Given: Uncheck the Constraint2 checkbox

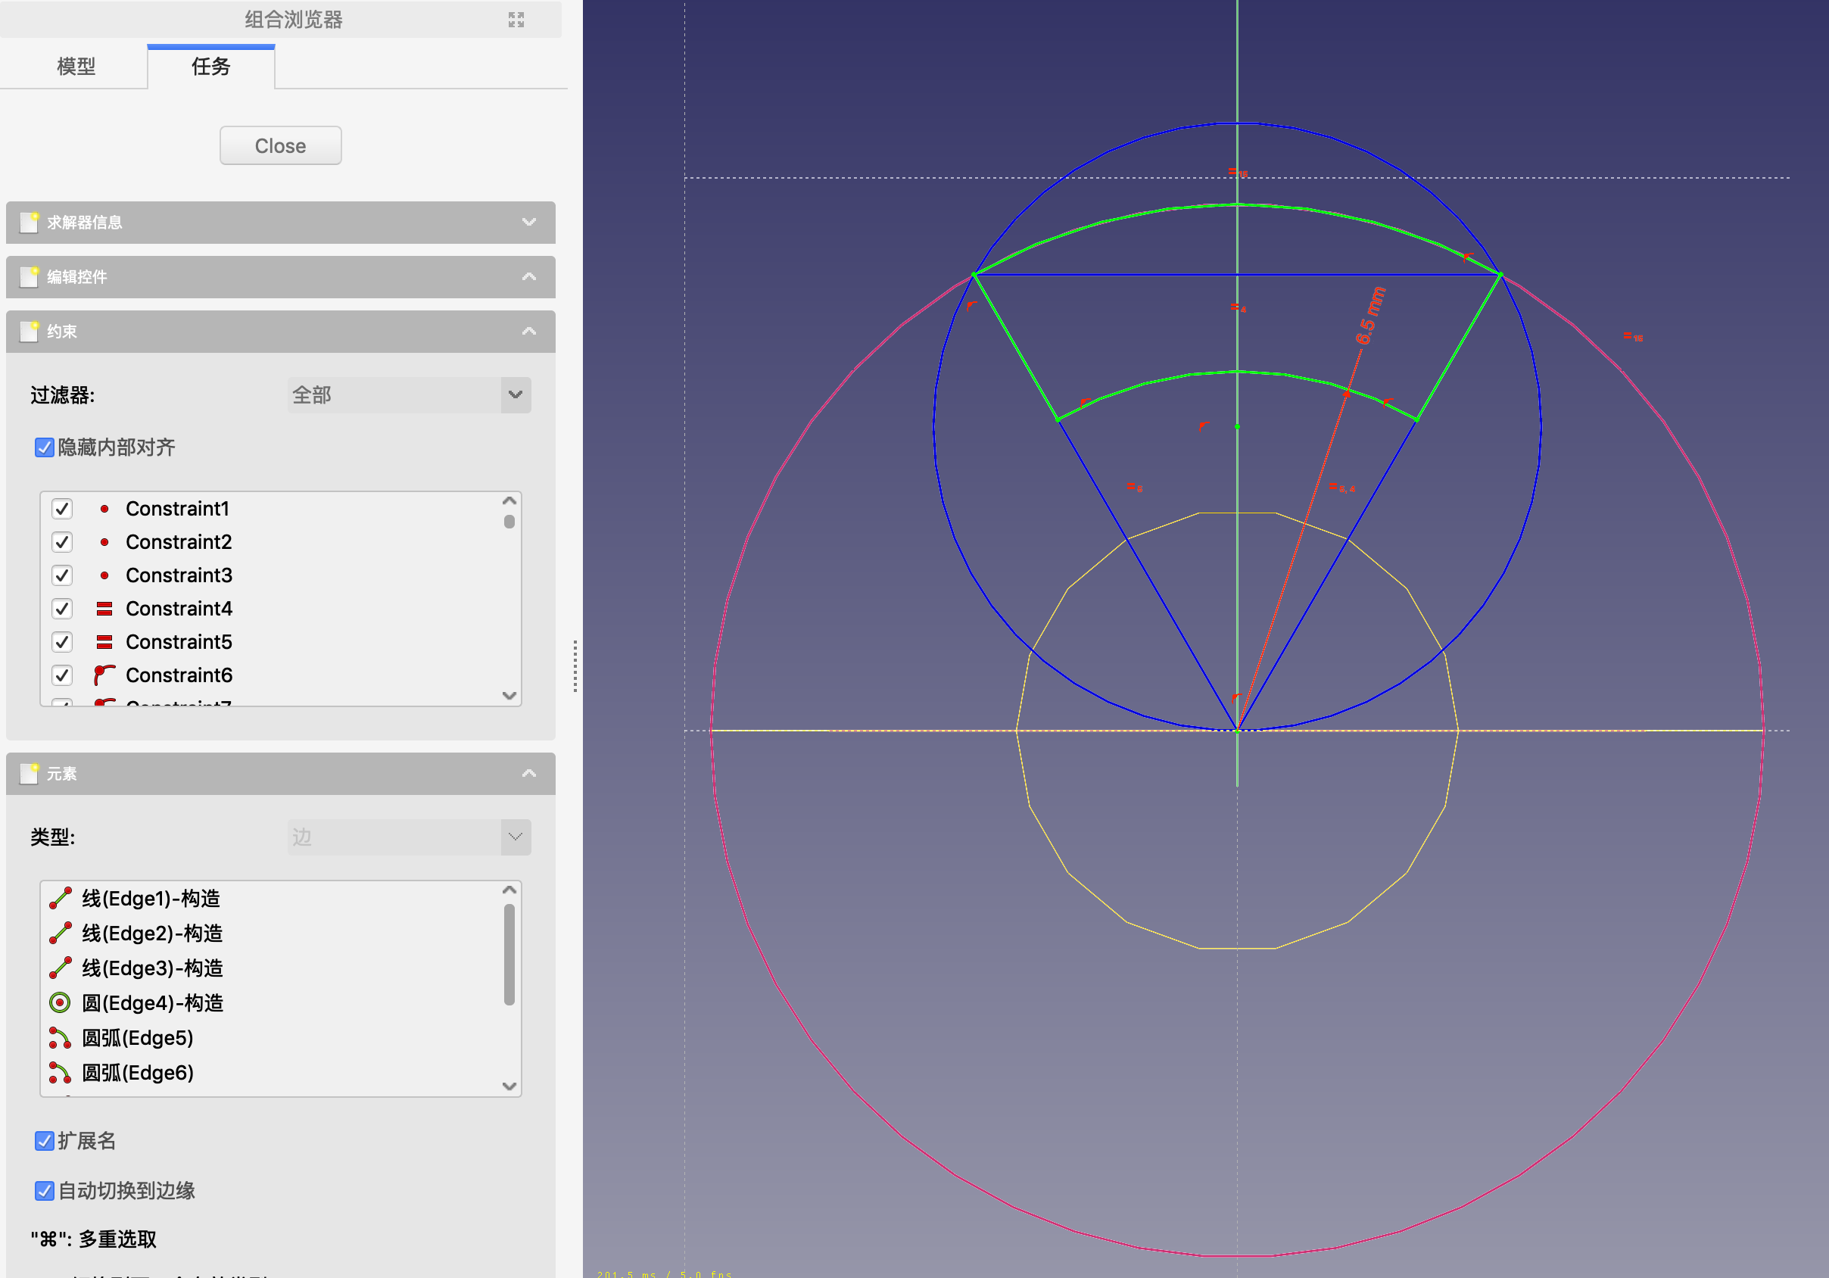Looking at the screenshot, I should (x=62, y=542).
